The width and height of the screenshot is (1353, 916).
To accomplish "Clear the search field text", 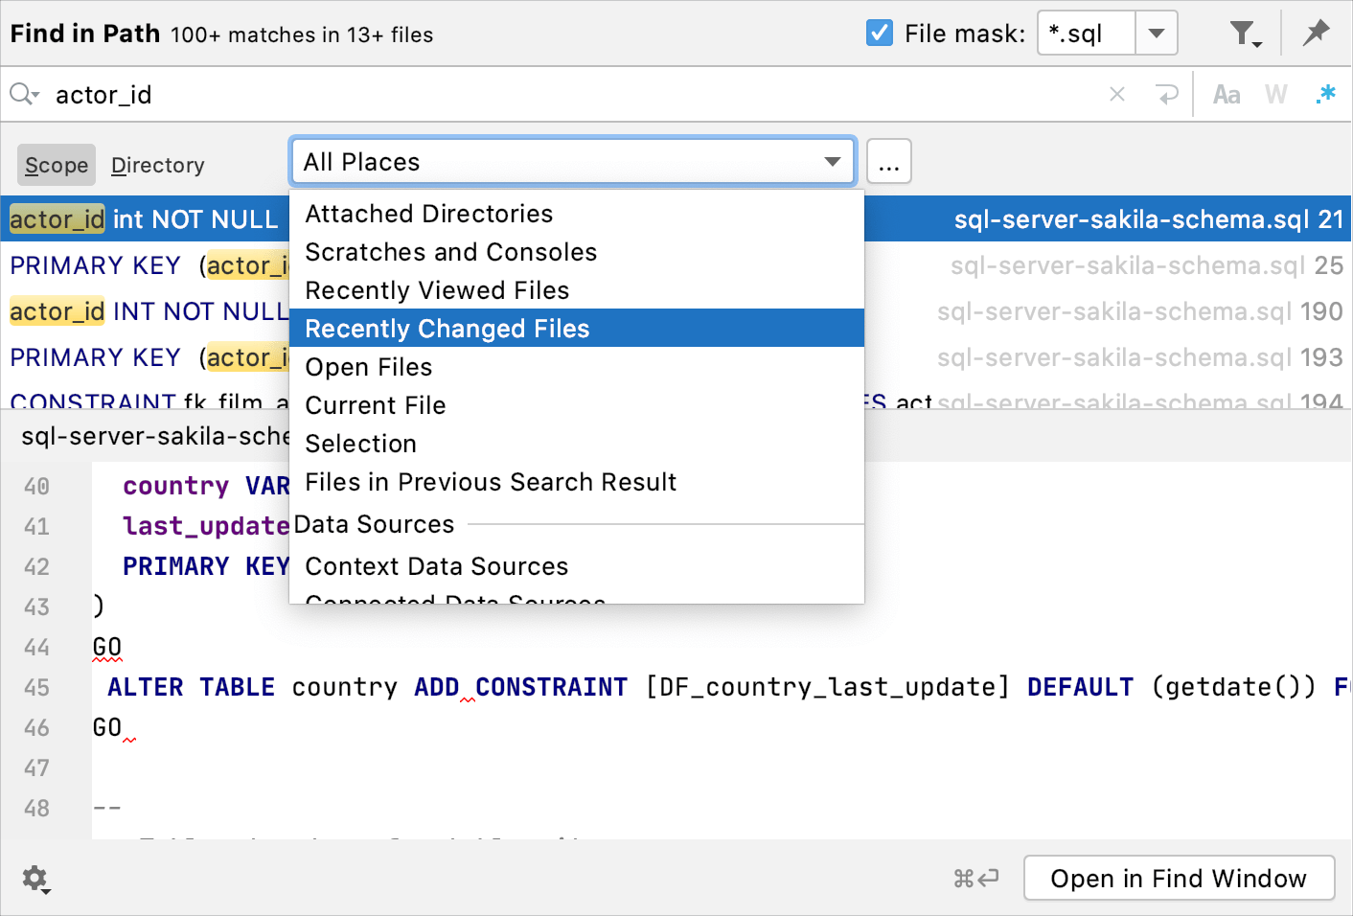I will coord(1116,94).
